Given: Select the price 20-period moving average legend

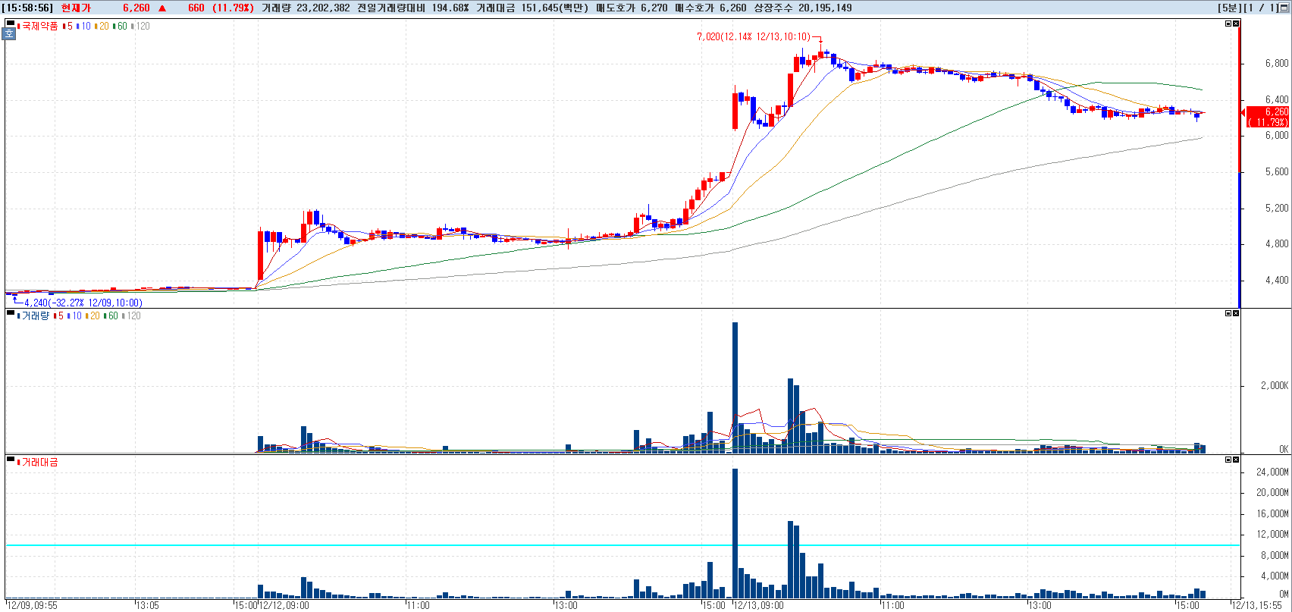Looking at the screenshot, I should (102, 26).
